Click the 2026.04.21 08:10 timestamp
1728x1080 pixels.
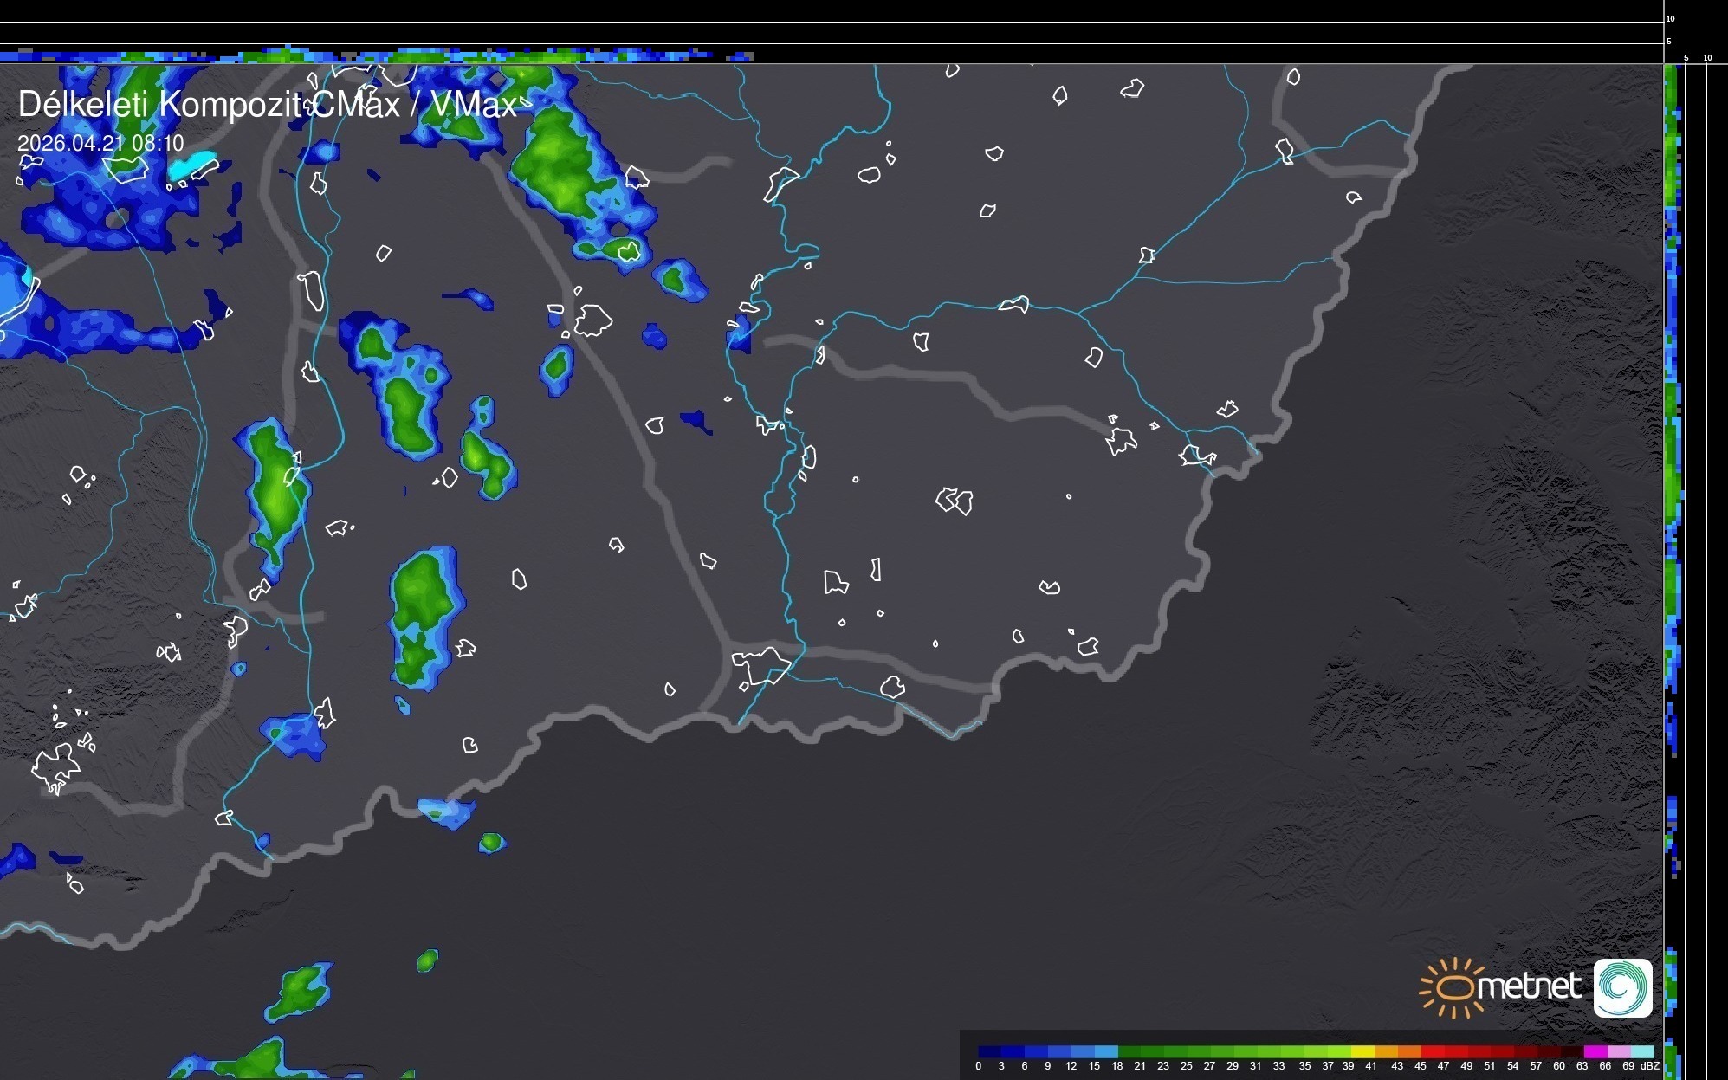coord(100,143)
